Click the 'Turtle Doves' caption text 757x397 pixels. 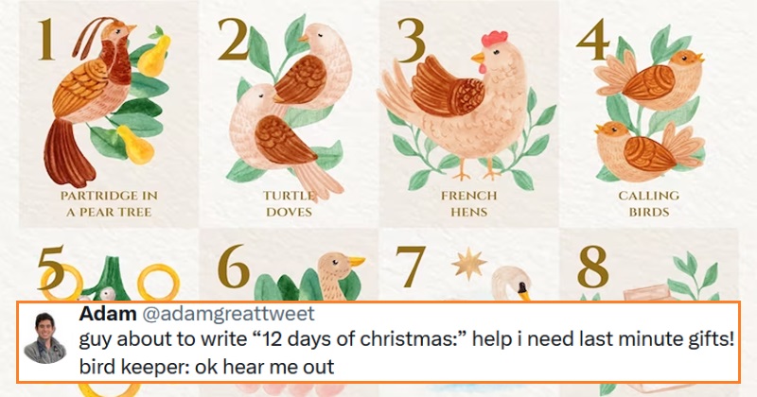pos(289,203)
